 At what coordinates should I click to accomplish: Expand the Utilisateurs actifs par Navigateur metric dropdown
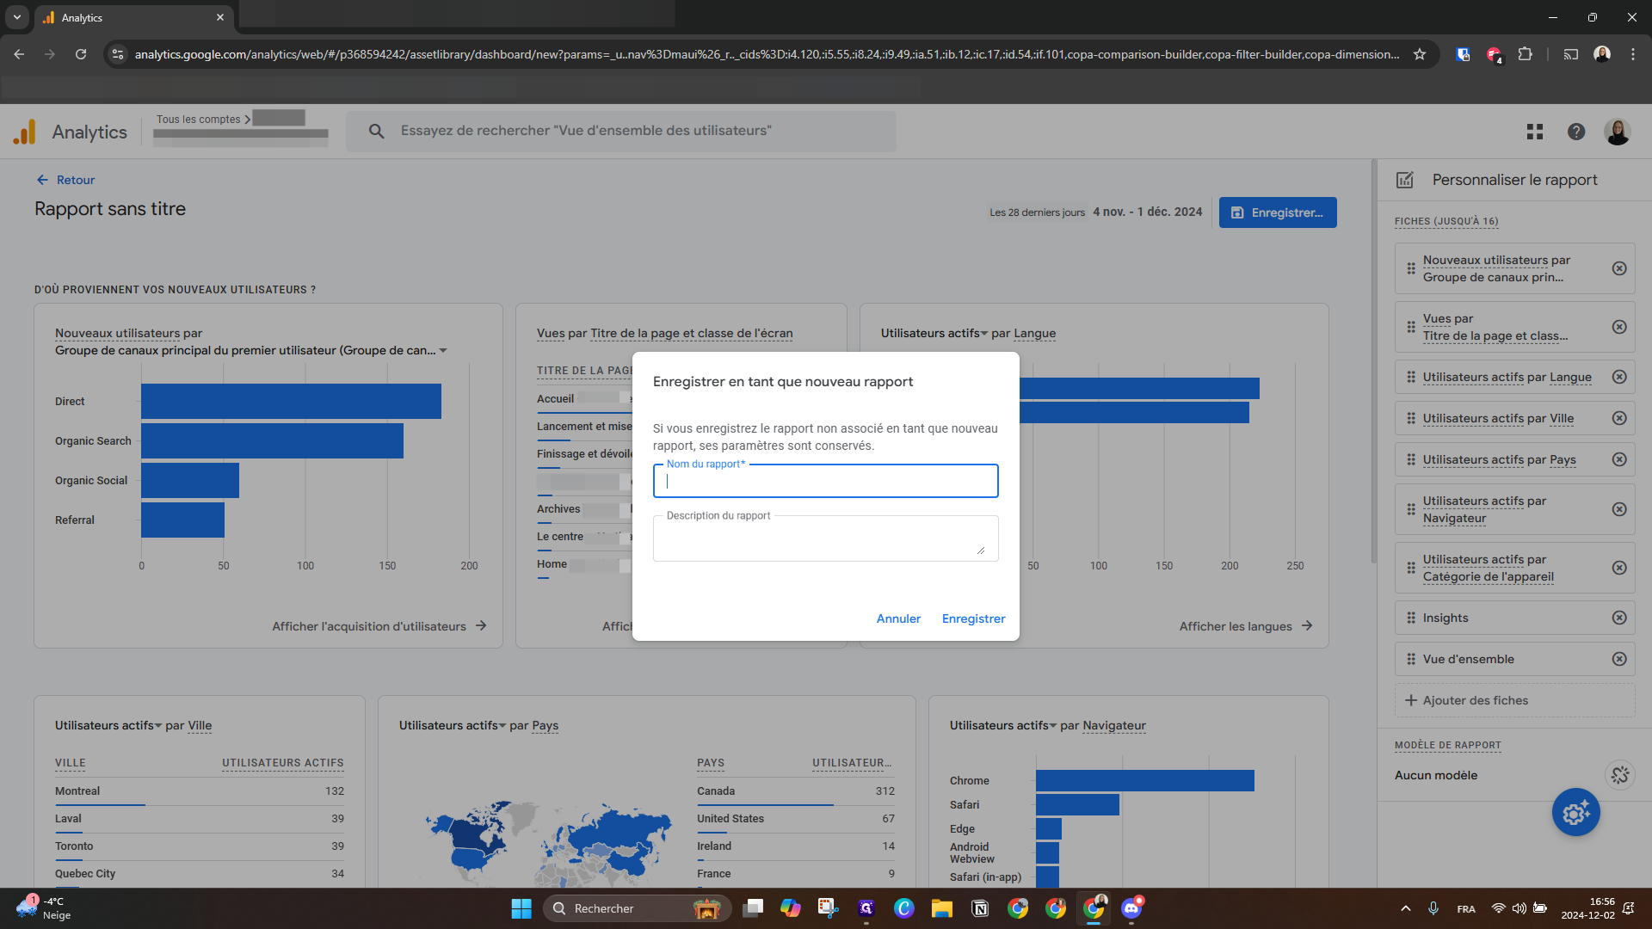[1053, 725]
